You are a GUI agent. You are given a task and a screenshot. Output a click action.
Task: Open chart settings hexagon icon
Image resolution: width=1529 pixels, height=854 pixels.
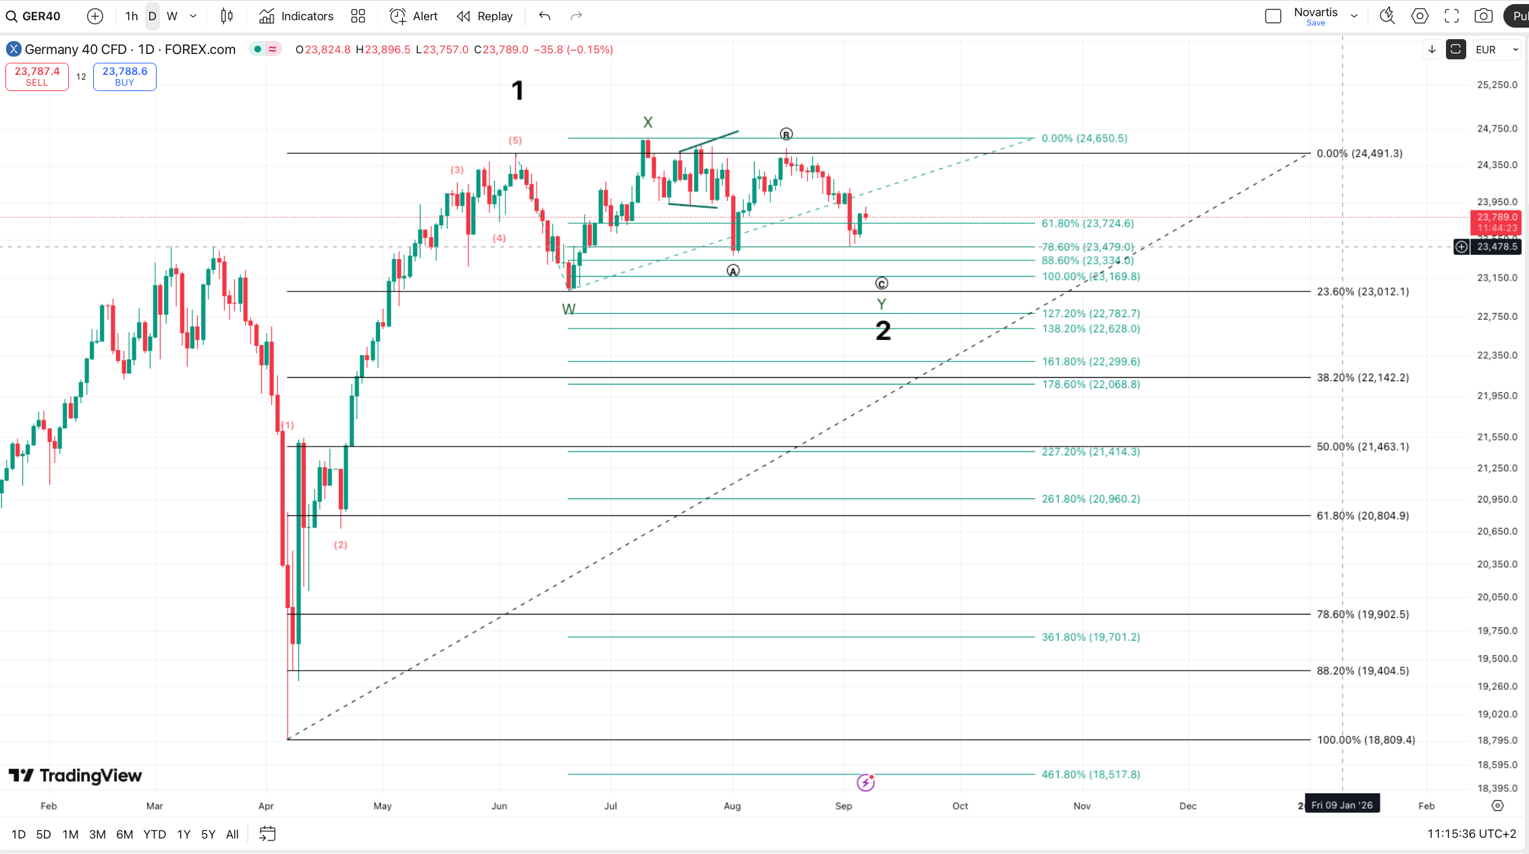tap(1420, 16)
